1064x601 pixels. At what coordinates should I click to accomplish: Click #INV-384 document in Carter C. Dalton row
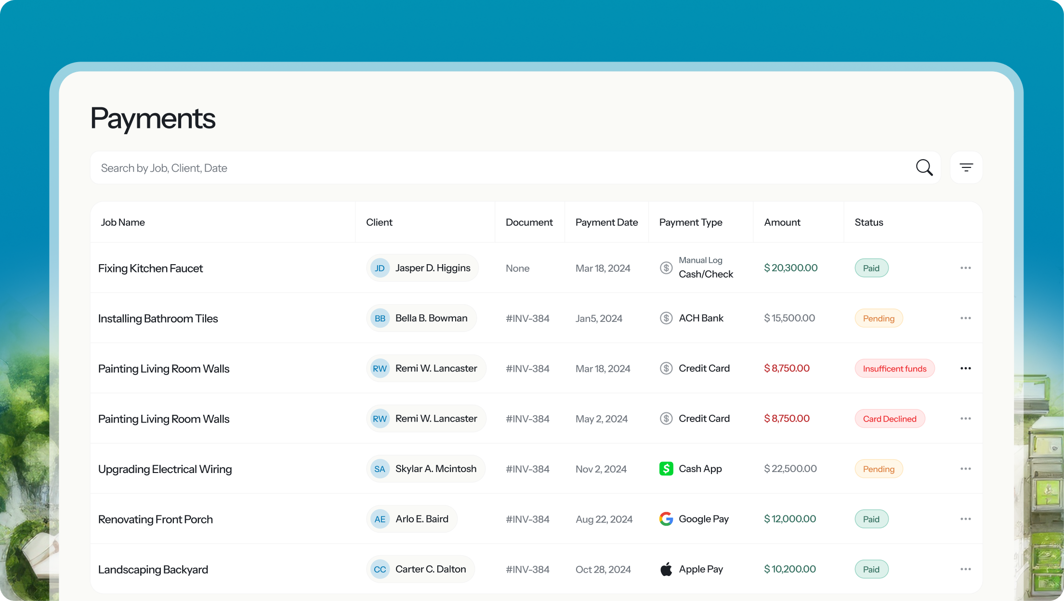pyautogui.click(x=527, y=570)
